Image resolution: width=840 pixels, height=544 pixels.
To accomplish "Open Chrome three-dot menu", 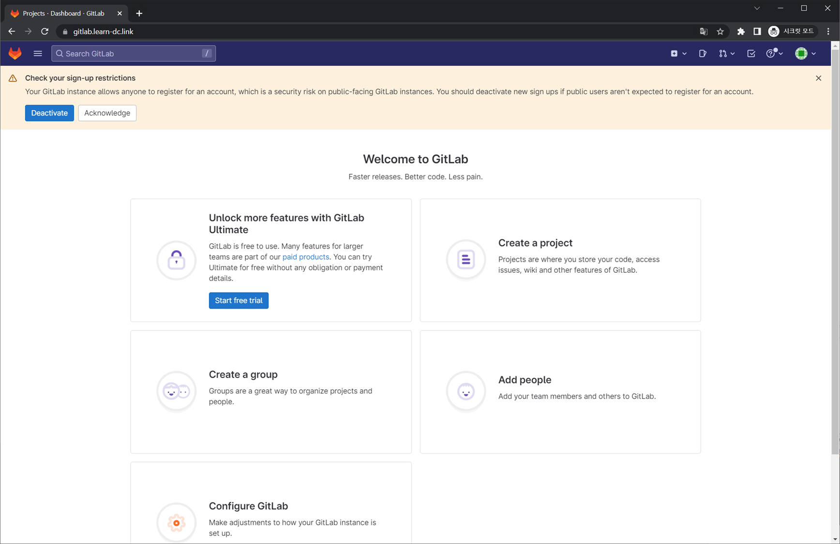I will tap(828, 31).
